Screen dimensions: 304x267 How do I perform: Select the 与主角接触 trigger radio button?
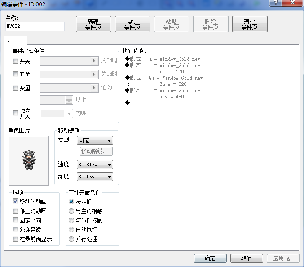coord(71,211)
